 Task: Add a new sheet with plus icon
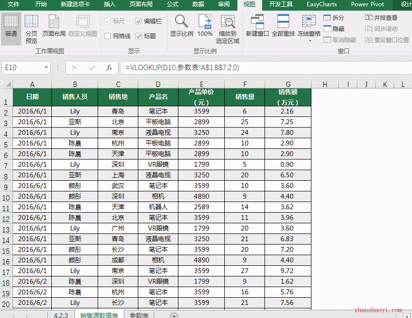tap(174, 315)
